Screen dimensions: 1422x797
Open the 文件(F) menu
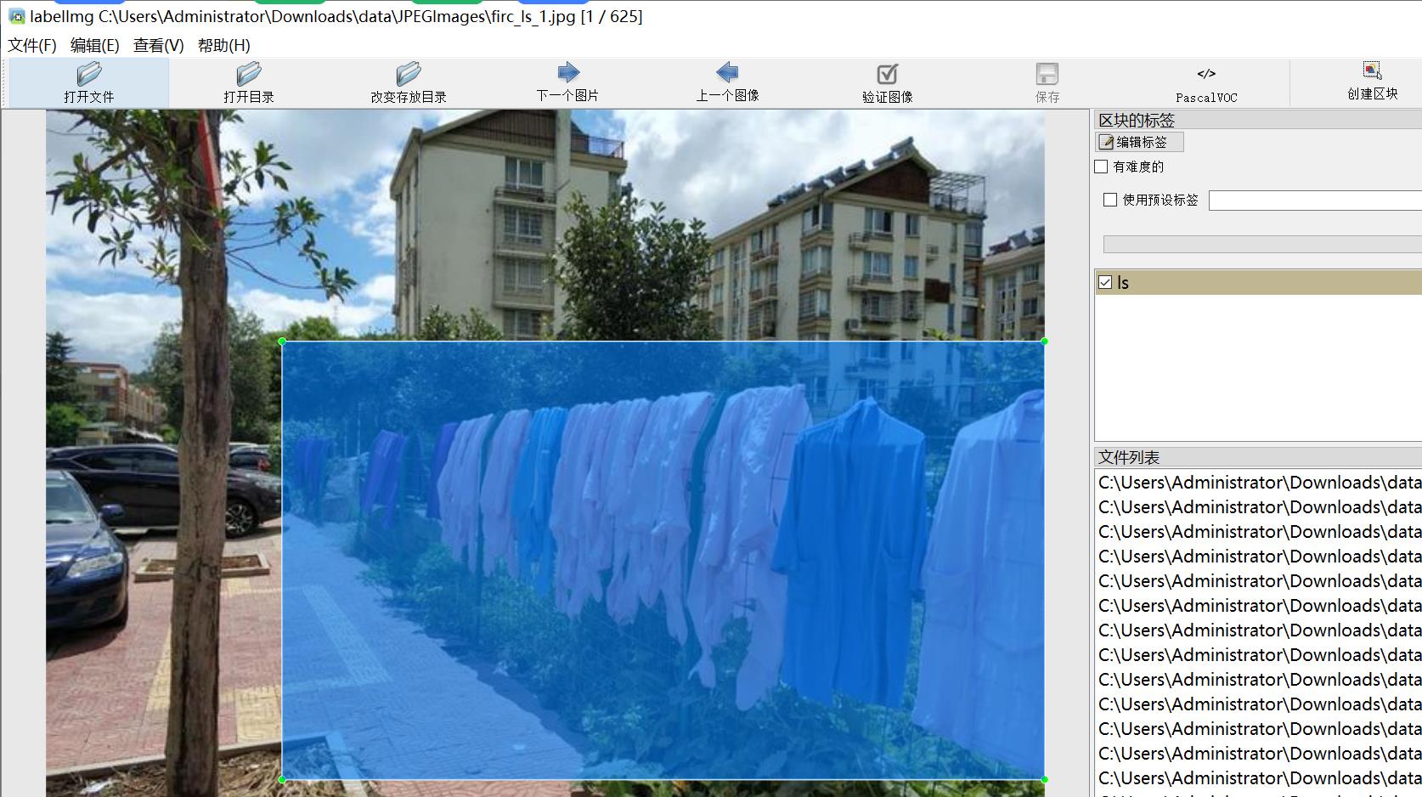point(32,45)
